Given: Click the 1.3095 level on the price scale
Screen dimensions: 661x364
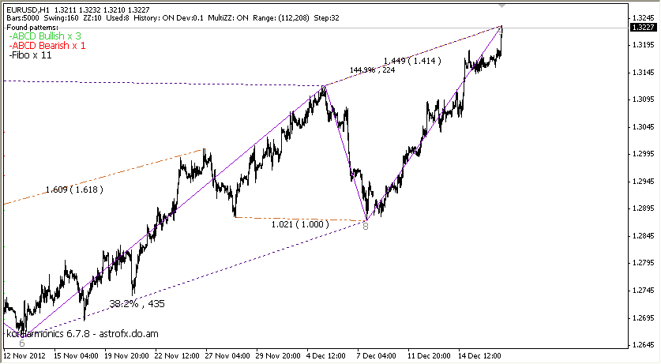Looking at the screenshot, I should 641,99.
